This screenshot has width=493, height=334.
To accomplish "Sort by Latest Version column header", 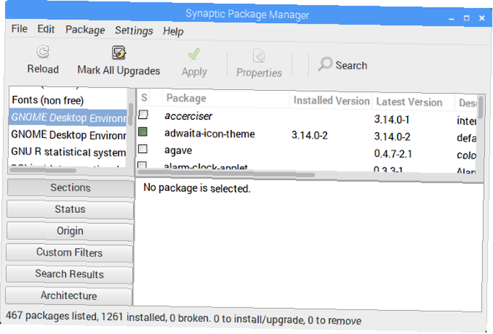I will (x=413, y=102).
